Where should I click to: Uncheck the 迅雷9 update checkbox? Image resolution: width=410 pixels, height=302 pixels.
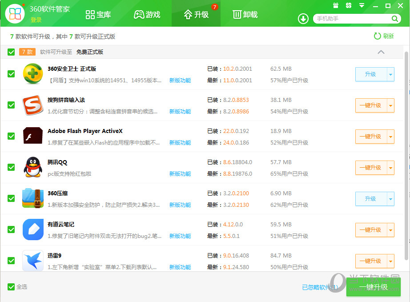11,261
